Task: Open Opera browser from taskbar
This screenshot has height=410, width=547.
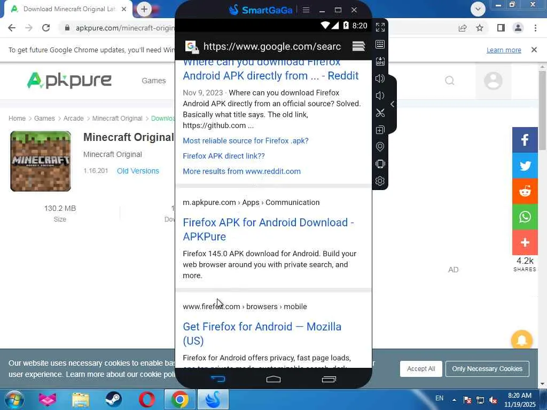Action: 147,399
